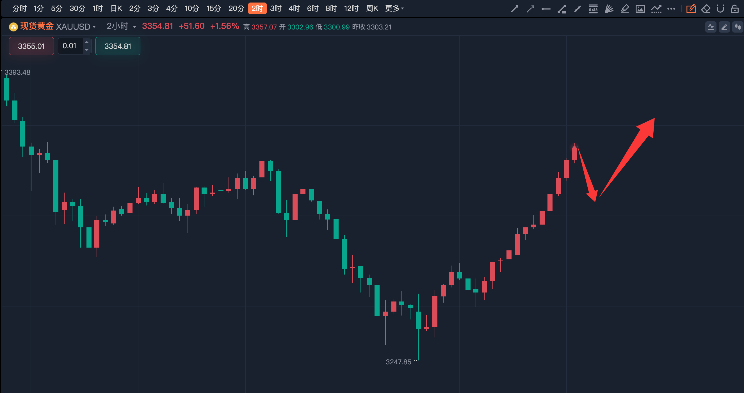Expand the 更多 timeframes dropdown

point(394,8)
